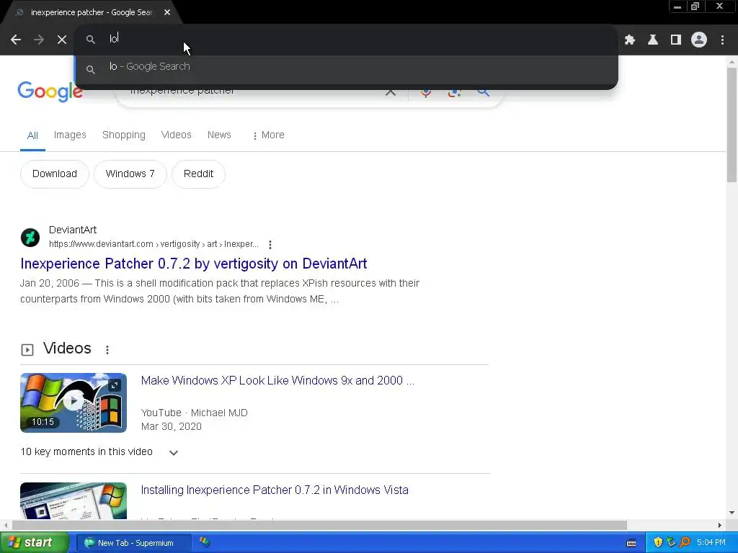Viewport: 738px width, 553px height.
Task: Click the horizontal scrollbar thumb
Action: (x=319, y=525)
